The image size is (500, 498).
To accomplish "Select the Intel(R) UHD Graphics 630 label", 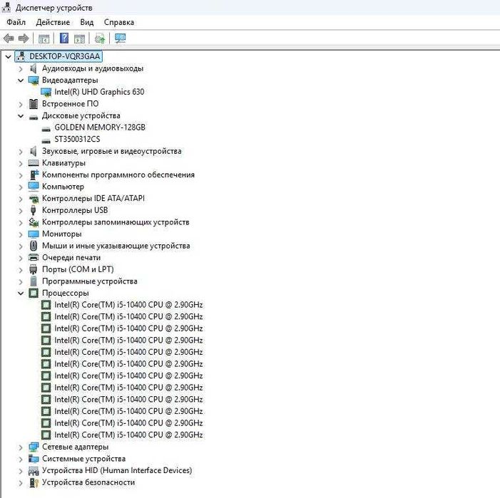I will [x=99, y=92].
